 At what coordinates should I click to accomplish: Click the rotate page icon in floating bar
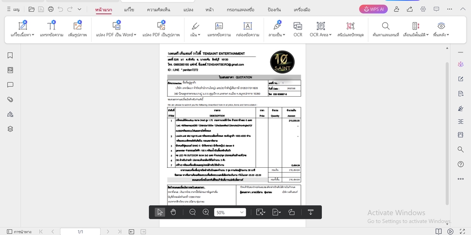click(x=291, y=212)
